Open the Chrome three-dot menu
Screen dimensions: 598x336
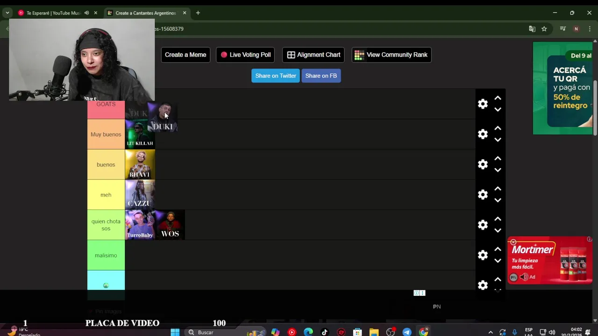(590, 29)
